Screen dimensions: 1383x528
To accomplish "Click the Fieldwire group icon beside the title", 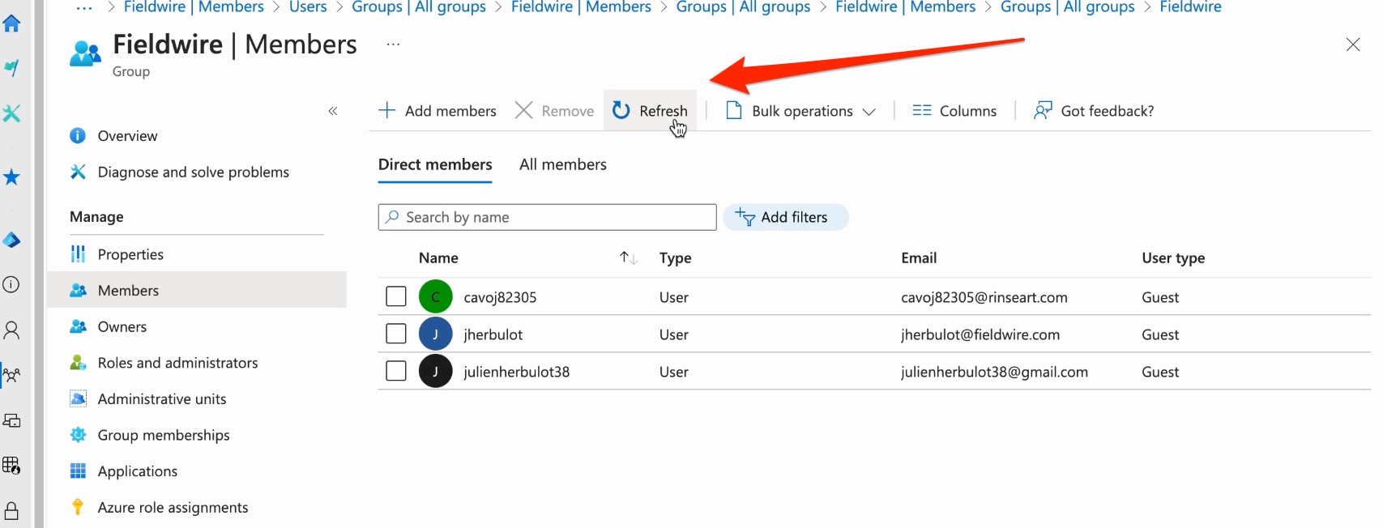I will coord(85,53).
